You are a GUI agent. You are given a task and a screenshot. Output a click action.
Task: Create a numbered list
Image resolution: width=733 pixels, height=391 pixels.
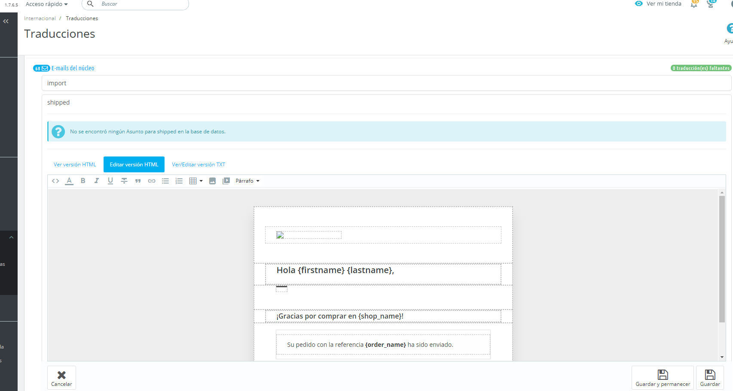tap(179, 181)
